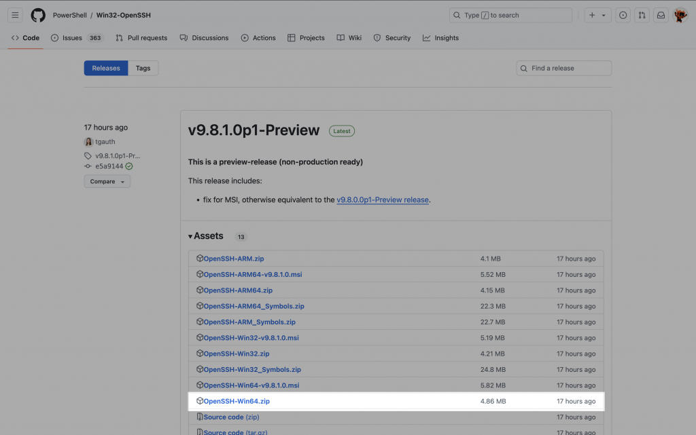Show verified commit checkmark details
The height and width of the screenshot is (435, 696).
(129, 166)
